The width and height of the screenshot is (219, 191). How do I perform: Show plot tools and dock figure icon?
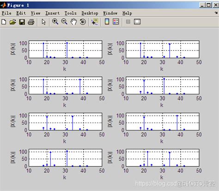tap(137, 22)
